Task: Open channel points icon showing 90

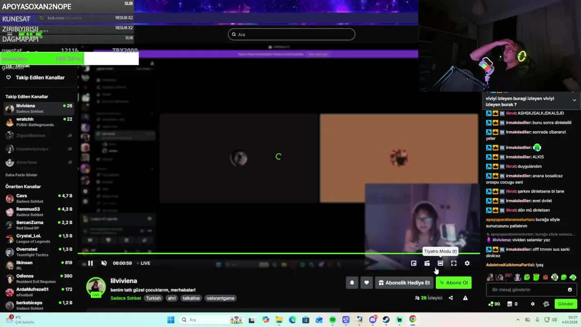Action: [x=494, y=304]
